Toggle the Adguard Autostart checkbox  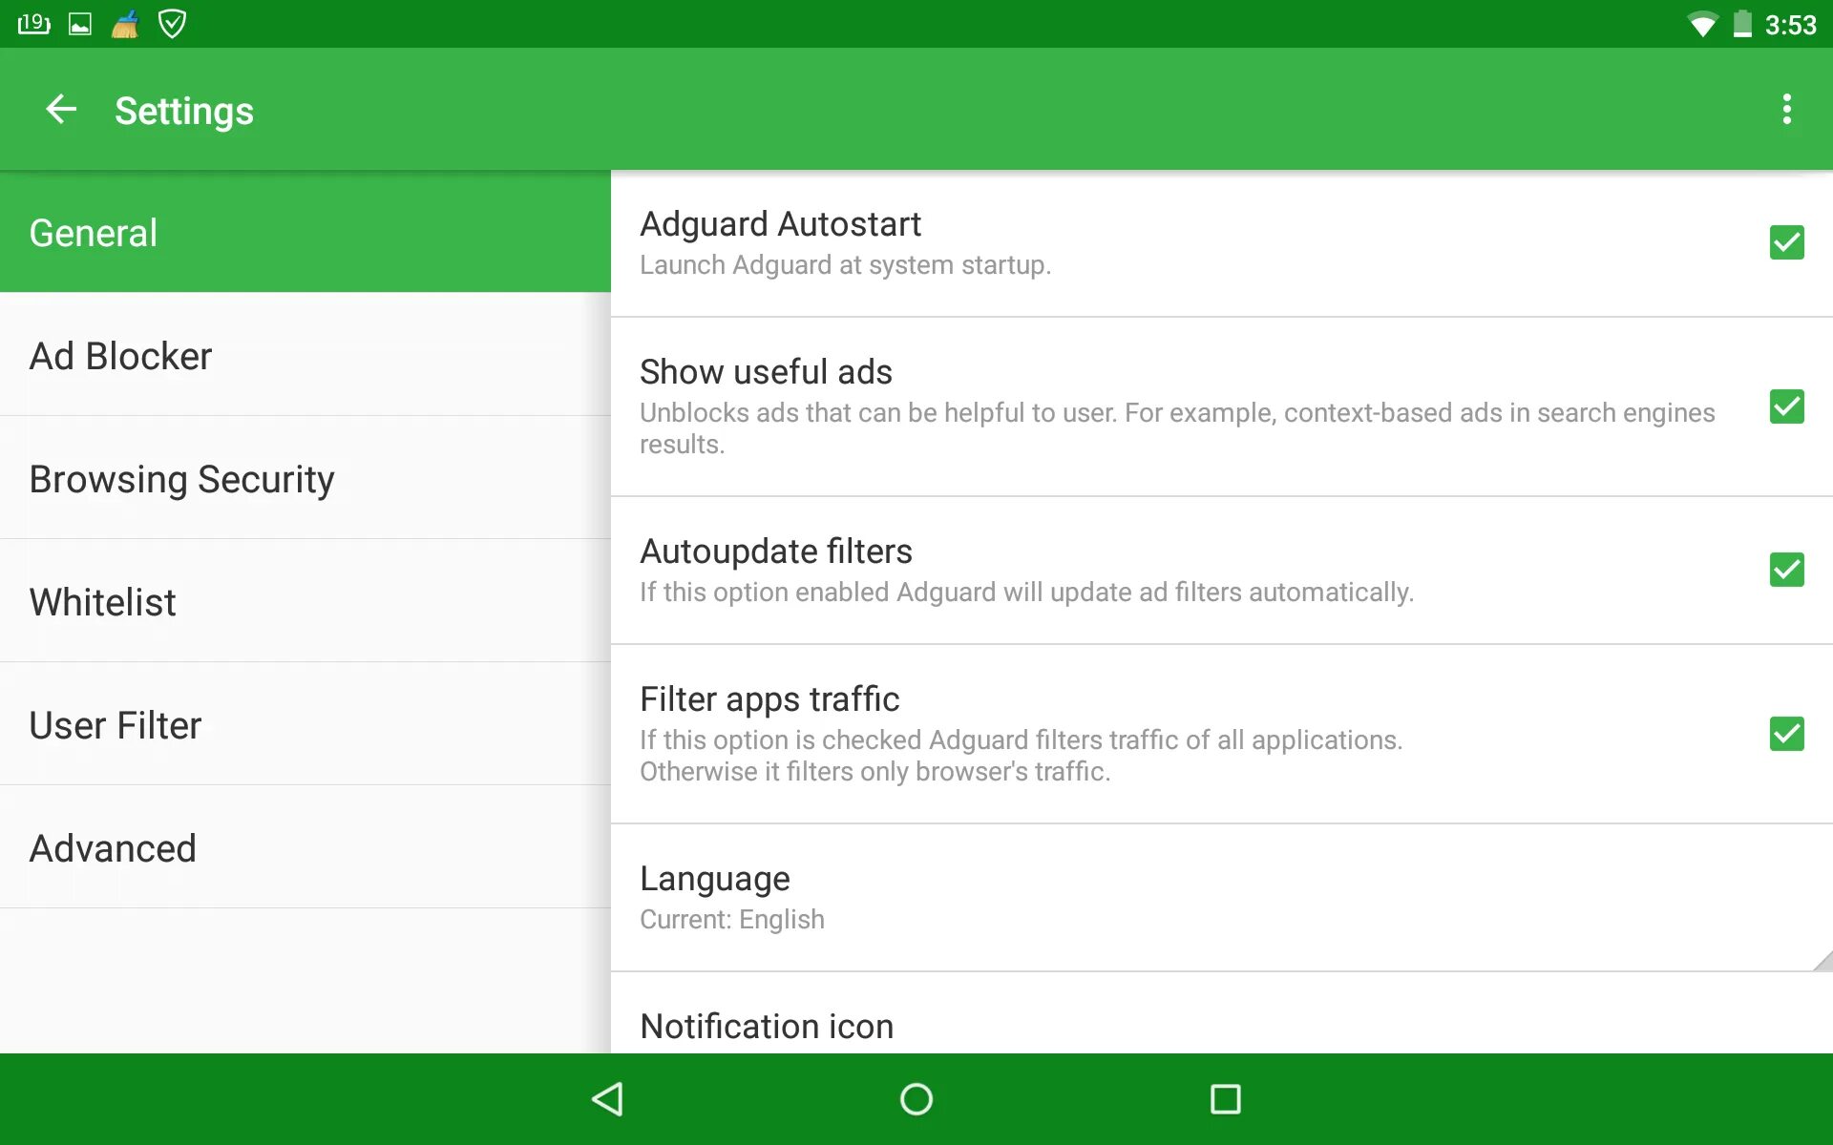click(x=1787, y=242)
